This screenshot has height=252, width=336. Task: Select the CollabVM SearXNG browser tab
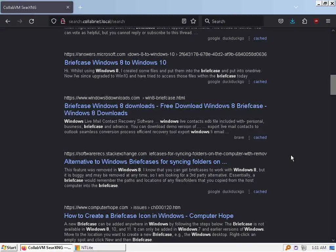[37, 7]
